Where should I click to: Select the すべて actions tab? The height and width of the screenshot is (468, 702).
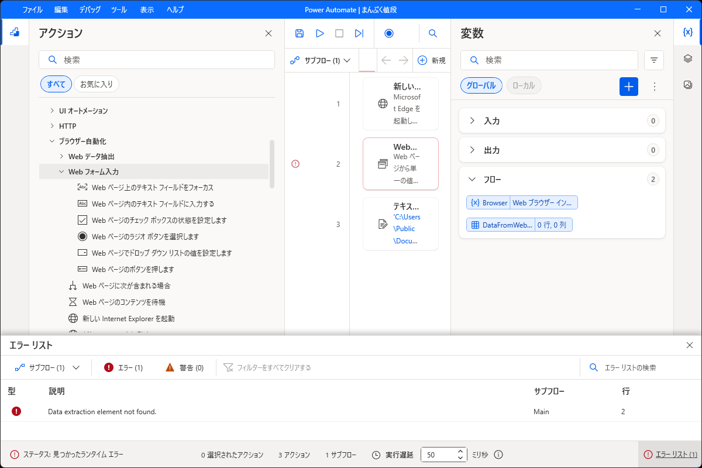click(x=56, y=84)
